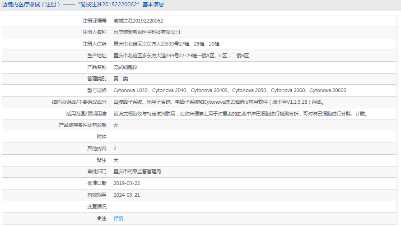Open the 详情 link
The image size is (401, 226).
(118, 218)
